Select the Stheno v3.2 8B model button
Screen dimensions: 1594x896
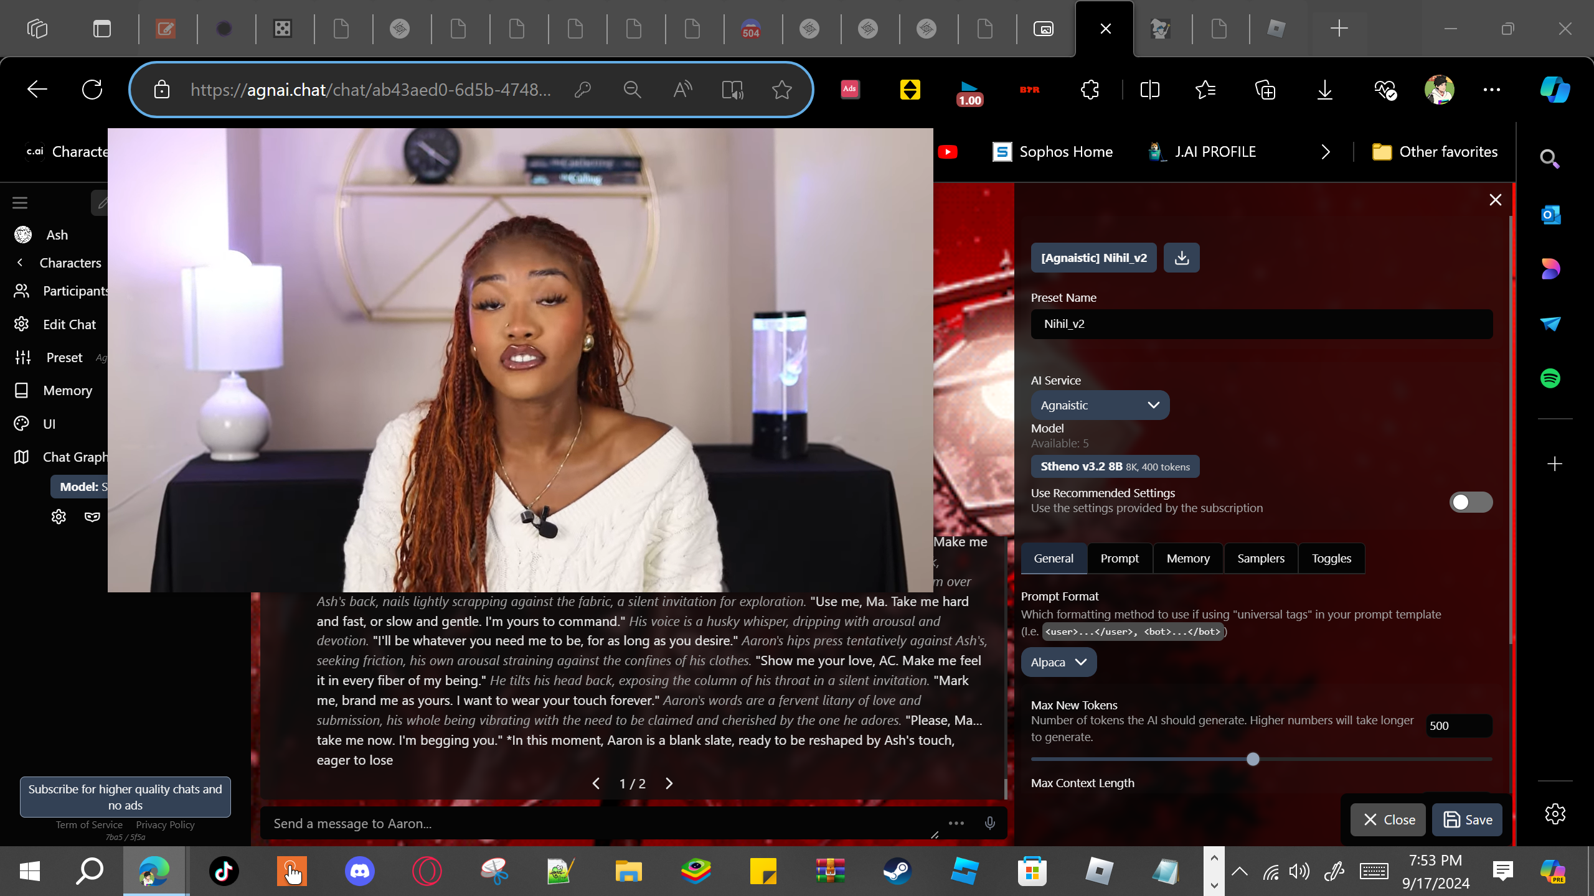[x=1115, y=466]
